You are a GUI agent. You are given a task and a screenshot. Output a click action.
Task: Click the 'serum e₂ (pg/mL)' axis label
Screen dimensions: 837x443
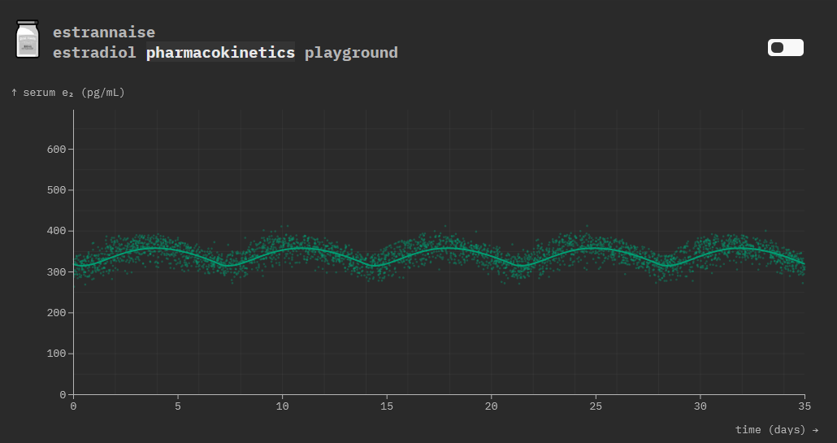coord(68,93)
